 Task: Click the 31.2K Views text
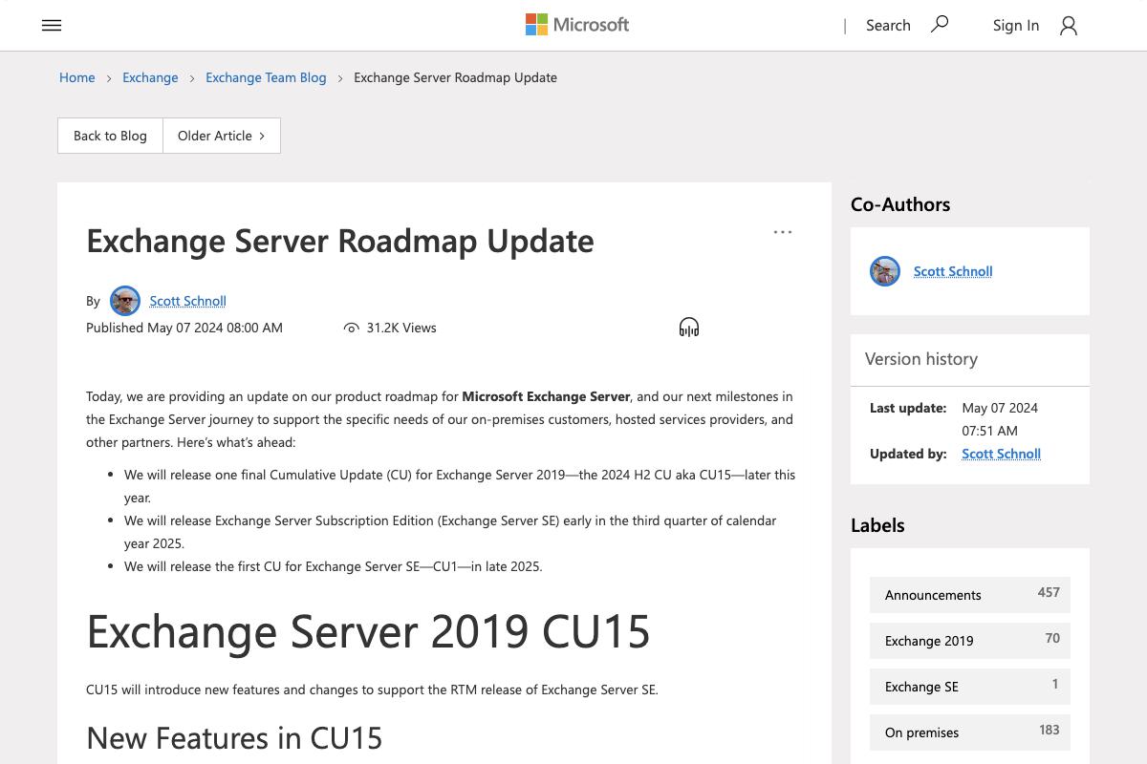coord(401,328)
